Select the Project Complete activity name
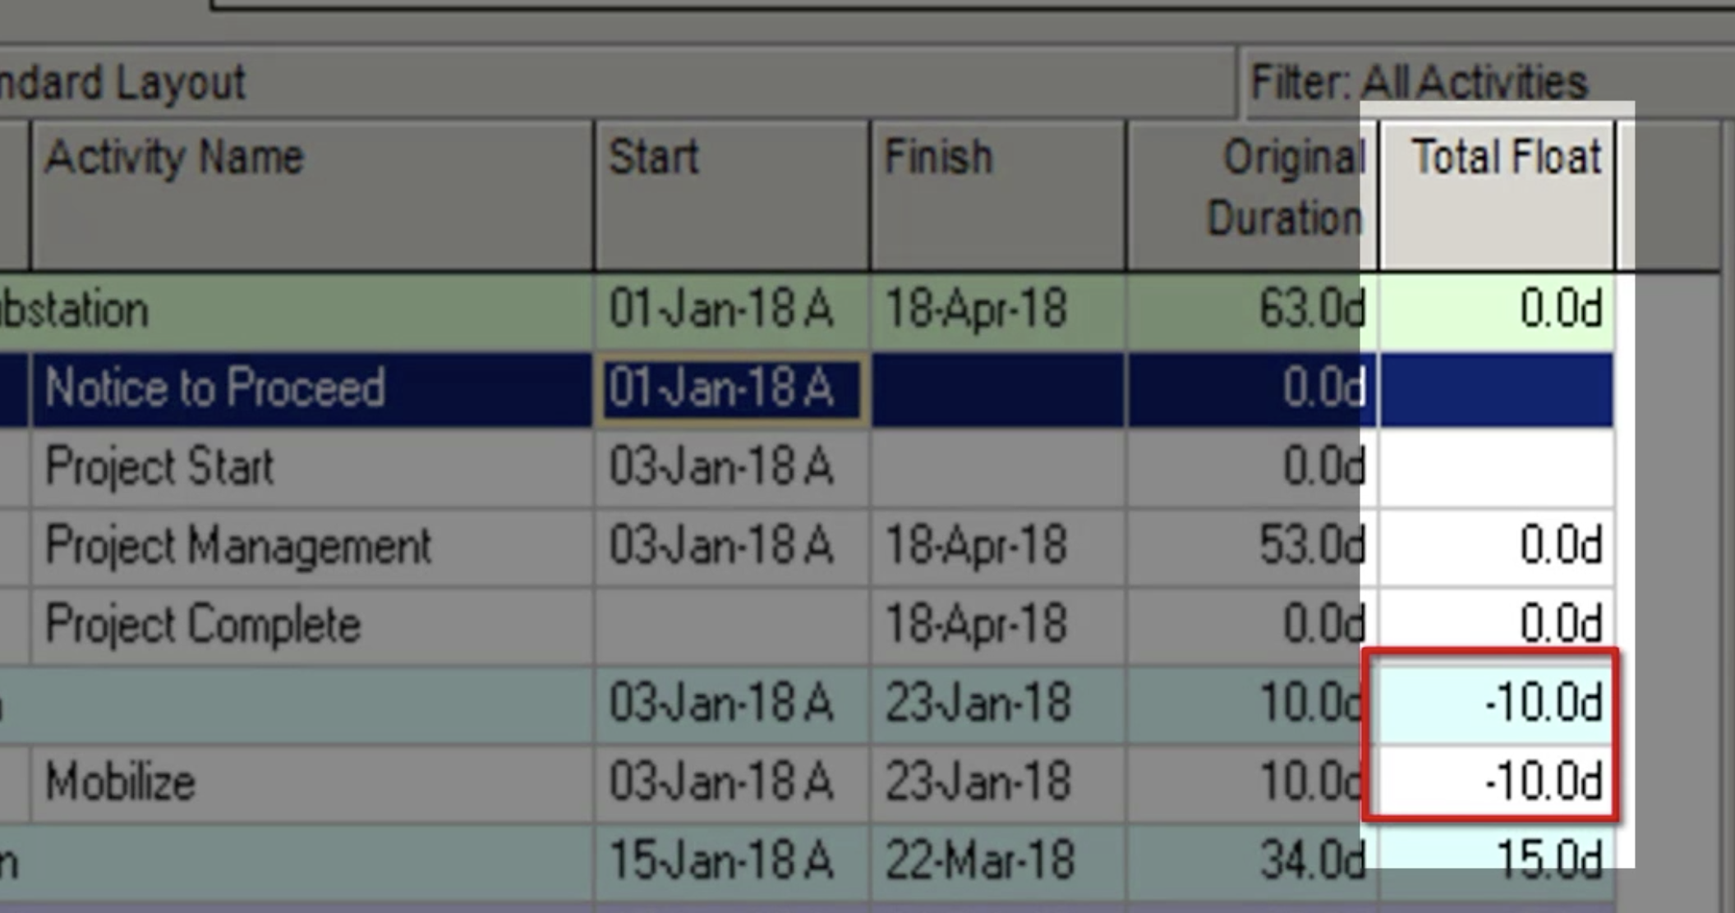 tap(203, 624)
